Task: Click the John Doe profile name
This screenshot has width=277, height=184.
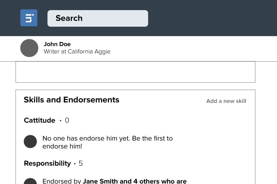Action: tap(57, 44)
